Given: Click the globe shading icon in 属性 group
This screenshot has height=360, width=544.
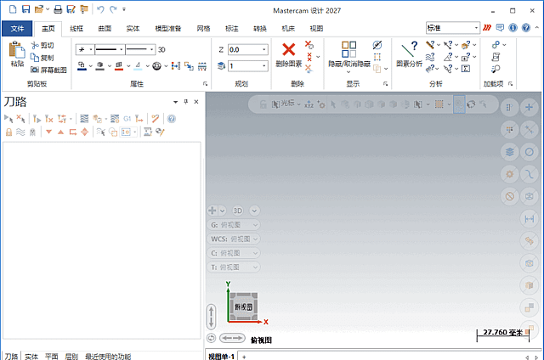Looking at the screenshot, I should (156, 66).
